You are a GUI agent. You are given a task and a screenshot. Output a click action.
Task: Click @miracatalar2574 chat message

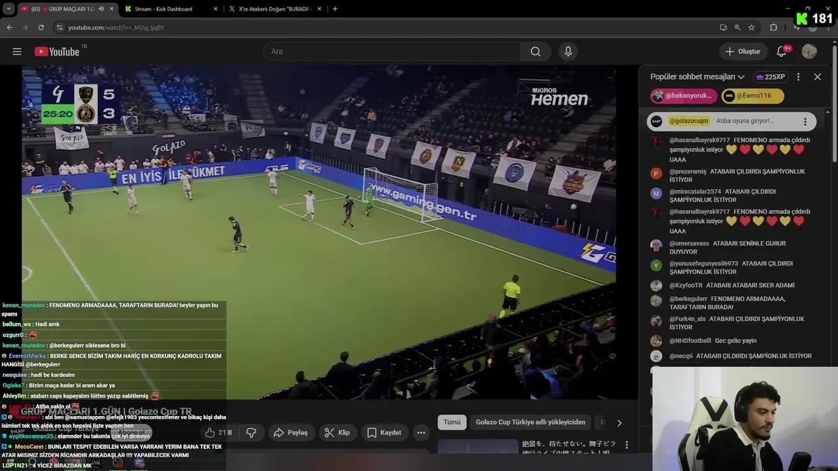[x=732, y=196]
